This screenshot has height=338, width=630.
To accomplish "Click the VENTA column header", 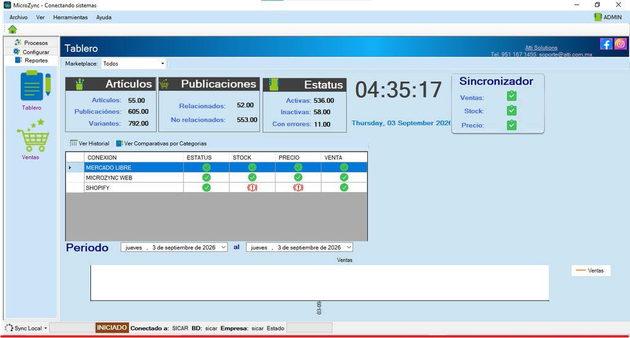I will [x=344, y=157].
